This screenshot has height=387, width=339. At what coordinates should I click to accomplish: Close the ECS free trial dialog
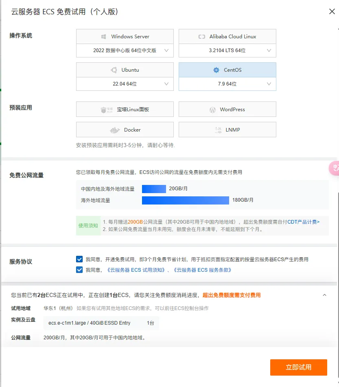[x=332, y=11]
